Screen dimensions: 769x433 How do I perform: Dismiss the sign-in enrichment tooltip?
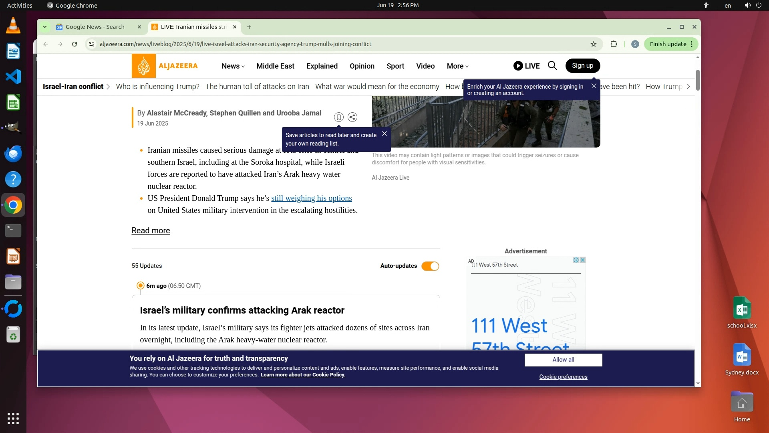(x=594, y=86)
